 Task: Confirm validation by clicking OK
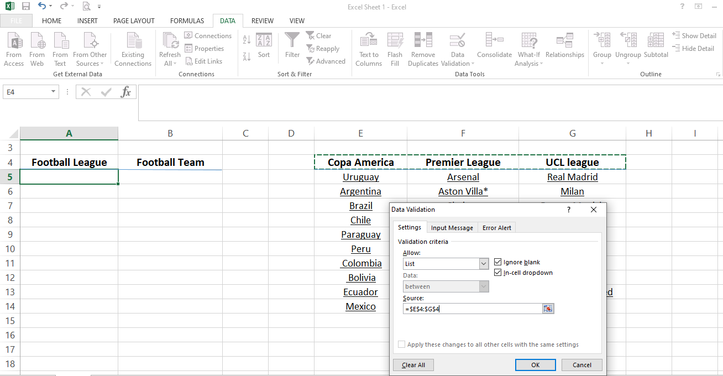[535, 364]
